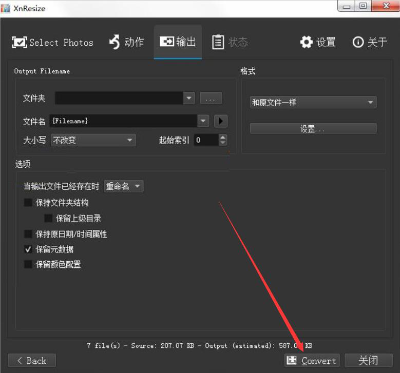
Task: Click the Output Filename section label
Action: [42, 71]
